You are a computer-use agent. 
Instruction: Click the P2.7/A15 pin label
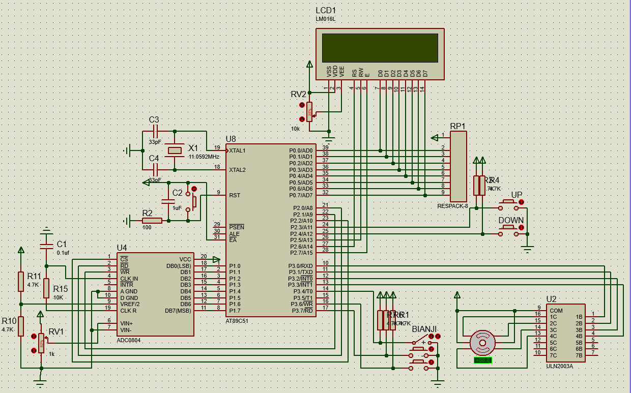(302, 253)
